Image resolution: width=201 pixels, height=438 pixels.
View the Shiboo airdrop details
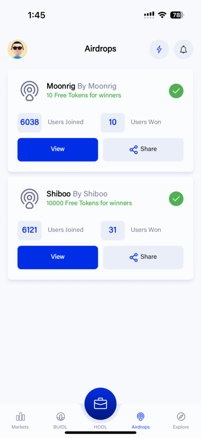(x=58, y=257)
